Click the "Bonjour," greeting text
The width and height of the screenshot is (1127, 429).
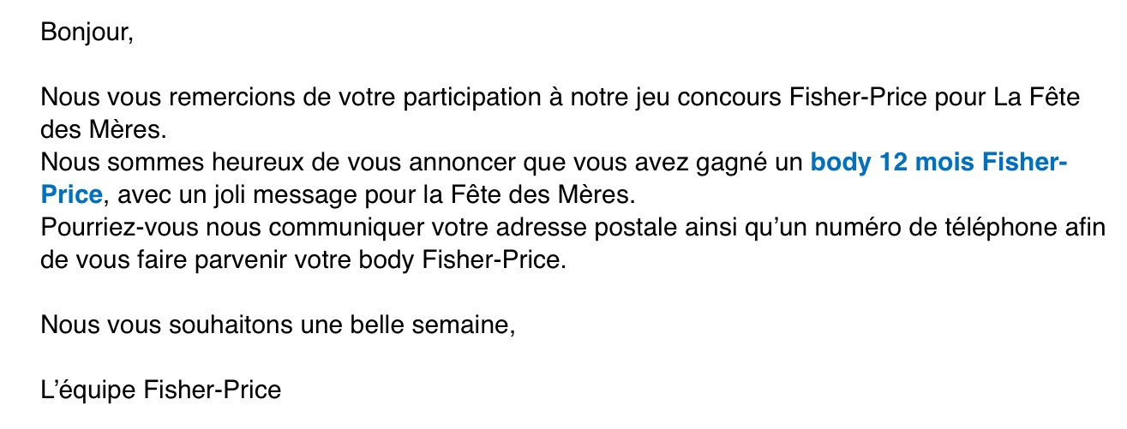[x=87, y=33]
